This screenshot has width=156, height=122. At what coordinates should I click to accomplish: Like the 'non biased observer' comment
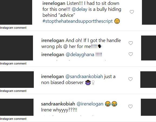pos(130,79)
